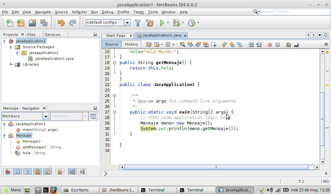Build project with the hammer icon
Viewport: 331px width, 194px height.
point(138,23)
